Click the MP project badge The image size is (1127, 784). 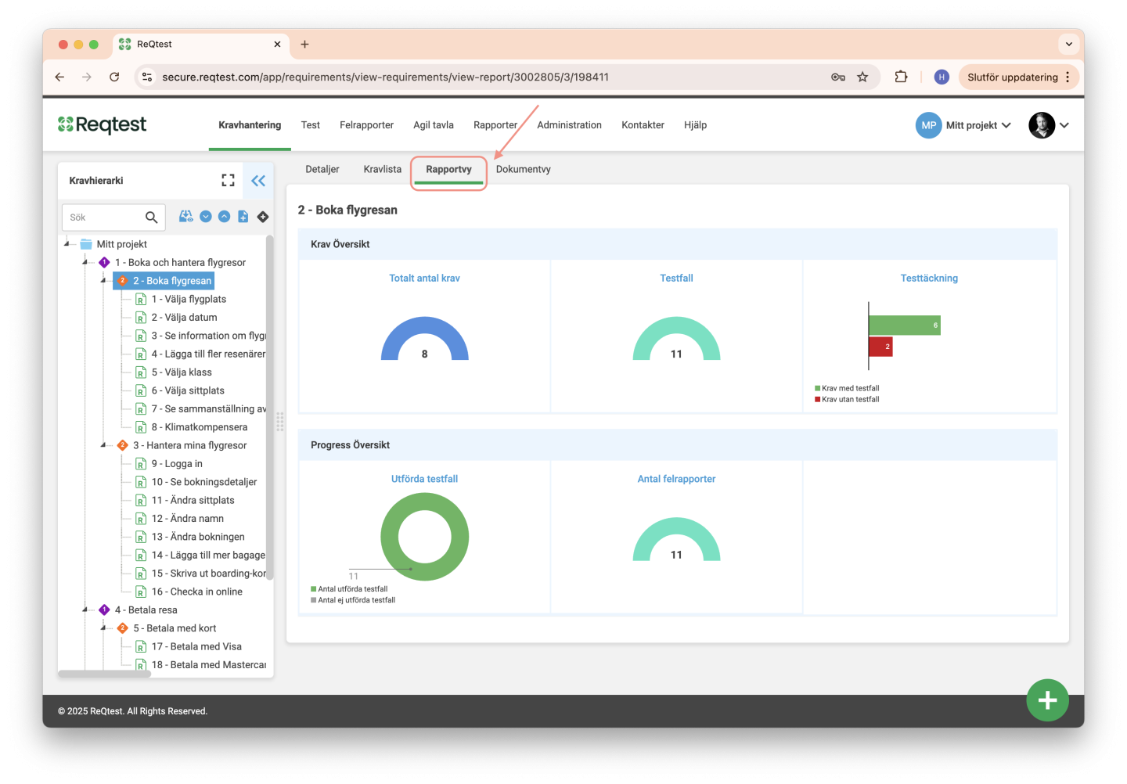929,125
